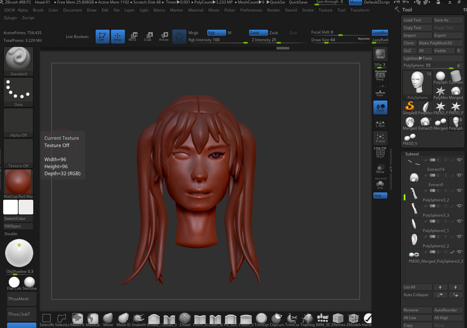The image size is (467, 328).
Task: Select the Move transform icon in top toolbar
Action: pyautogui.click(x=133, y=36)
